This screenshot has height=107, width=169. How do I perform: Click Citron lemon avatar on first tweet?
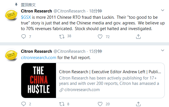tap(11, 15)
